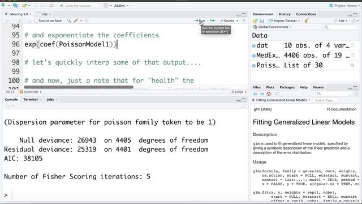The image size is (362, 204).
Task: Click the load workspace folder icon
Action: click(255, 21)
